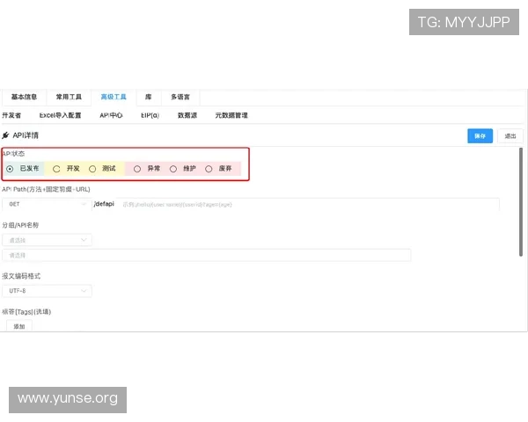Image resolution: width=528 pixels, height=422 pixels.
Task: Select the 开发 status radio button
Action: tap(57, 168)
